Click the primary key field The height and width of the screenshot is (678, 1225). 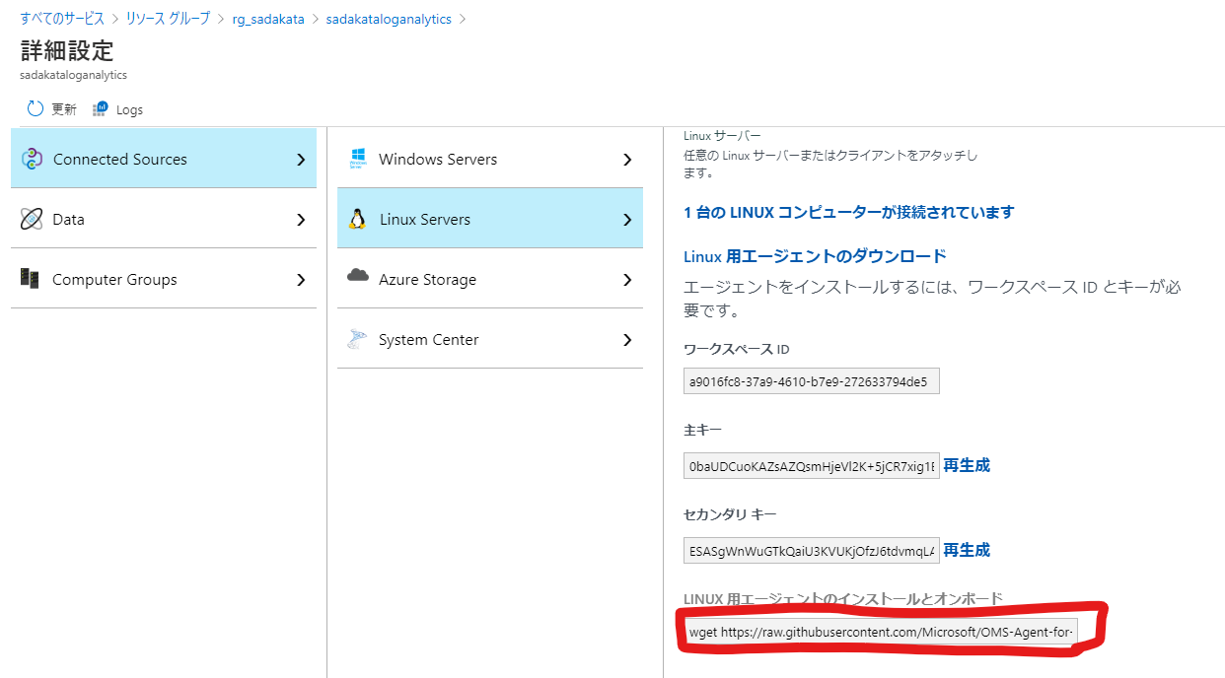coord(811,466)
